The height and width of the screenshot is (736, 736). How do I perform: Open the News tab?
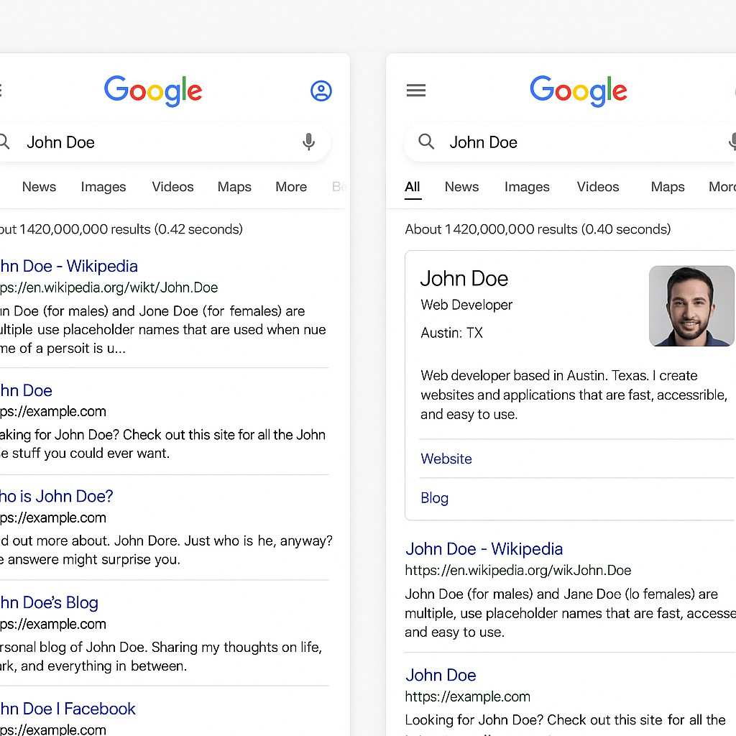pyautogui.click(x=461, y=187)
